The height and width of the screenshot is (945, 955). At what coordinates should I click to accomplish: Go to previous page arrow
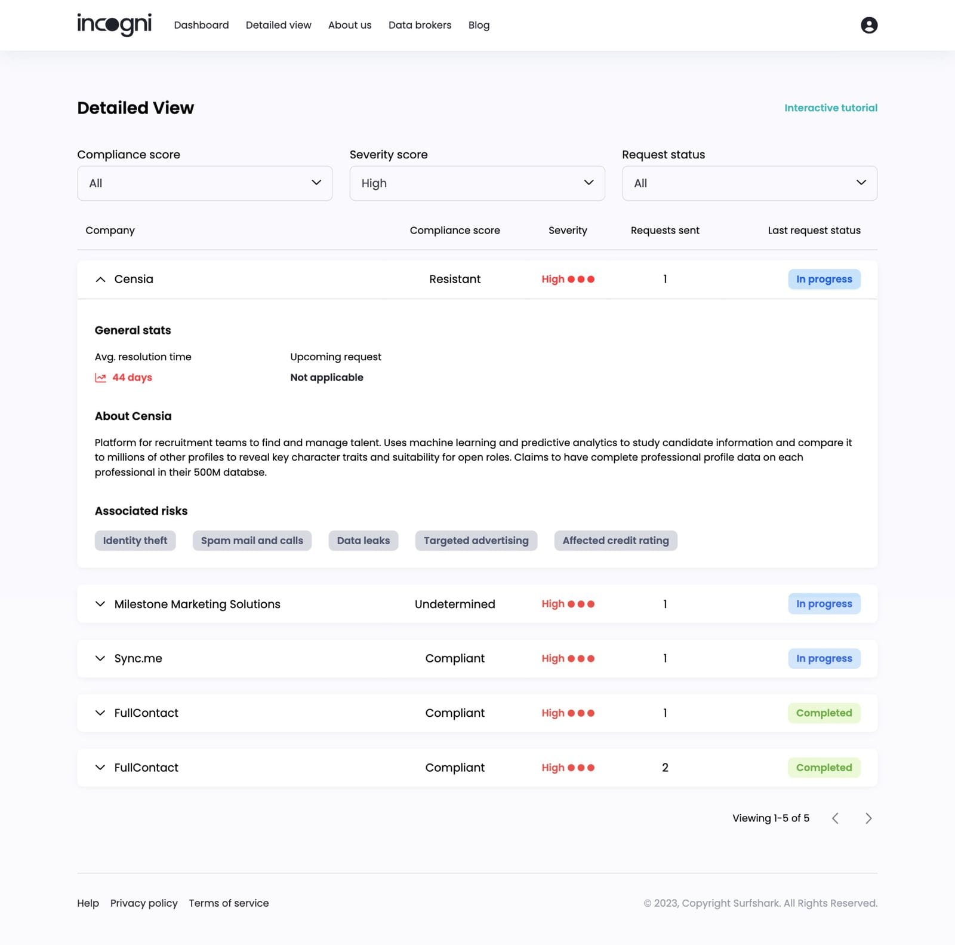pos(835,818)
